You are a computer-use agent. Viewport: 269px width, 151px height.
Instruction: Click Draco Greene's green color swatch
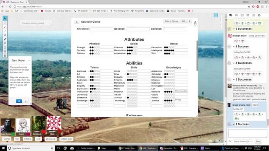(13, 134)
